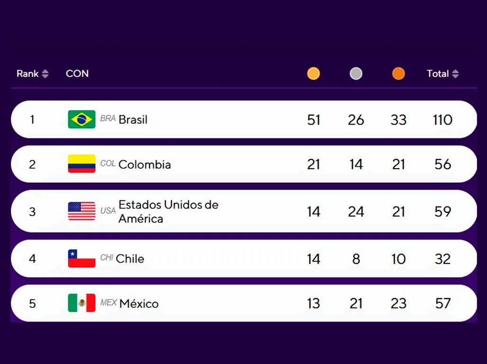This screenshot has width=487, height=364.
Task: Click the bronze medal column icon
Action: point(398,73)
